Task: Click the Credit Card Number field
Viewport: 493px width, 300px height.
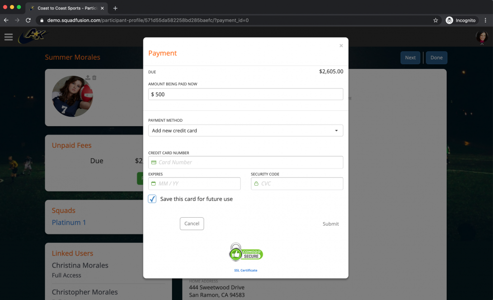Action: pos(246,162)
